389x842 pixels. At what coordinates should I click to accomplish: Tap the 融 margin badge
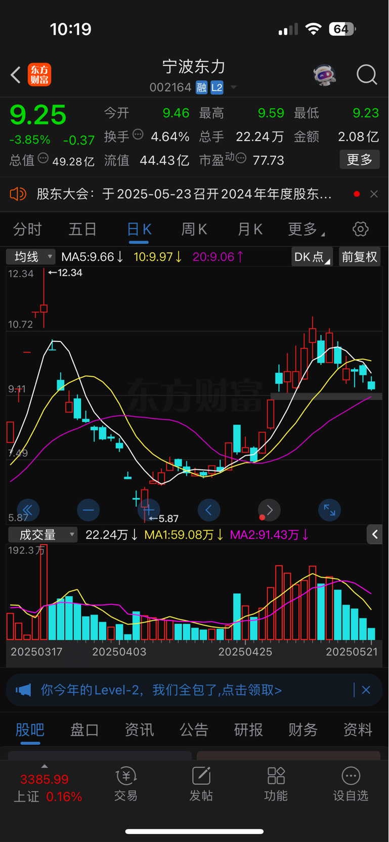[202, 87]
